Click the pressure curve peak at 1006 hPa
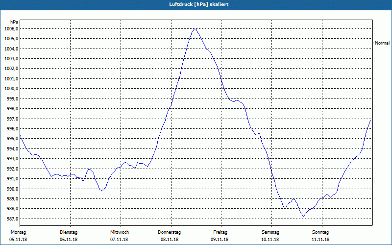The width and height of the screenshot is (392, 245). [195, 29]
